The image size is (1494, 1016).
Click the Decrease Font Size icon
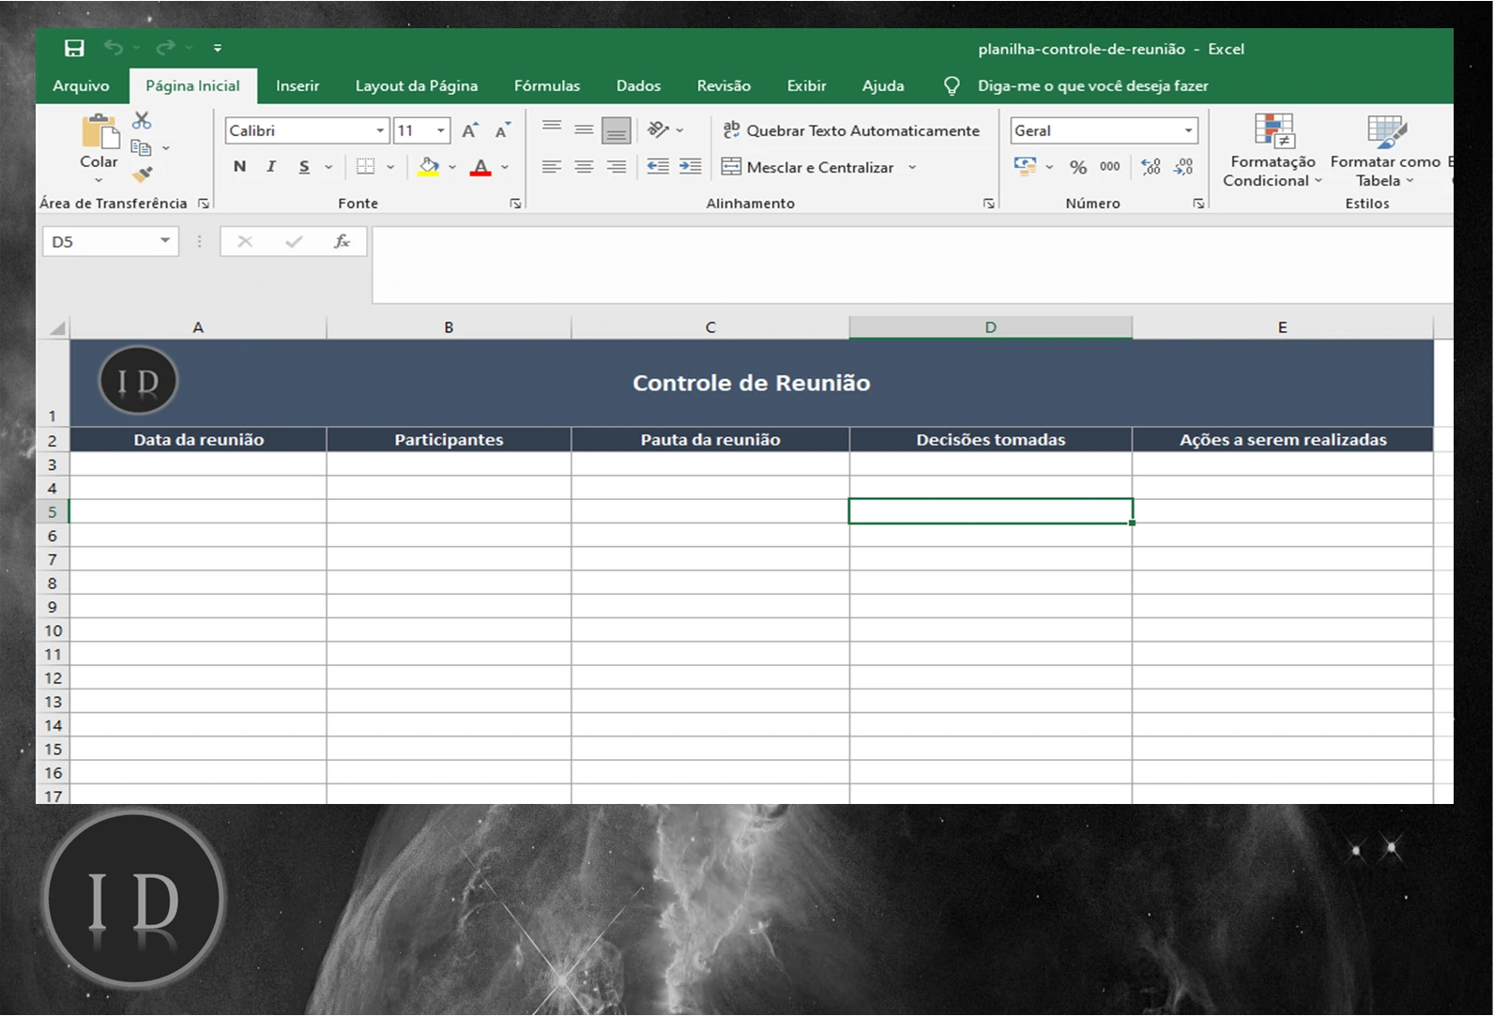coord(503,130)
